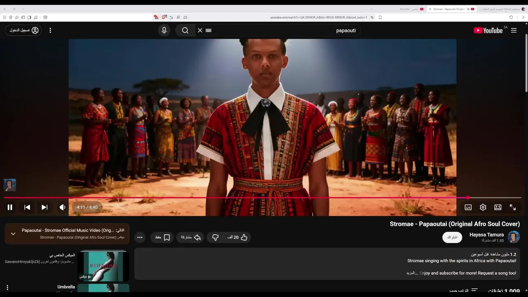The height and width of the screenshot is (297, 528).
Task: Mute the video volume speaker icon
Action: 62,207
